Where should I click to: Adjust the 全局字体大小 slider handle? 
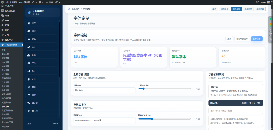[143, 89]
